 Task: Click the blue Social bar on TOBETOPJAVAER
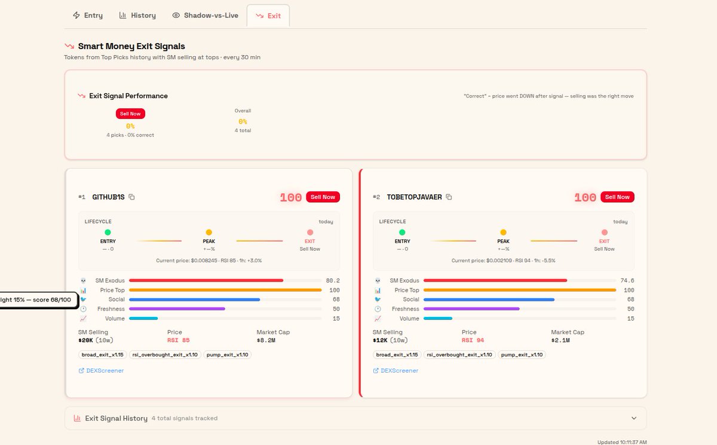[489, 300]
